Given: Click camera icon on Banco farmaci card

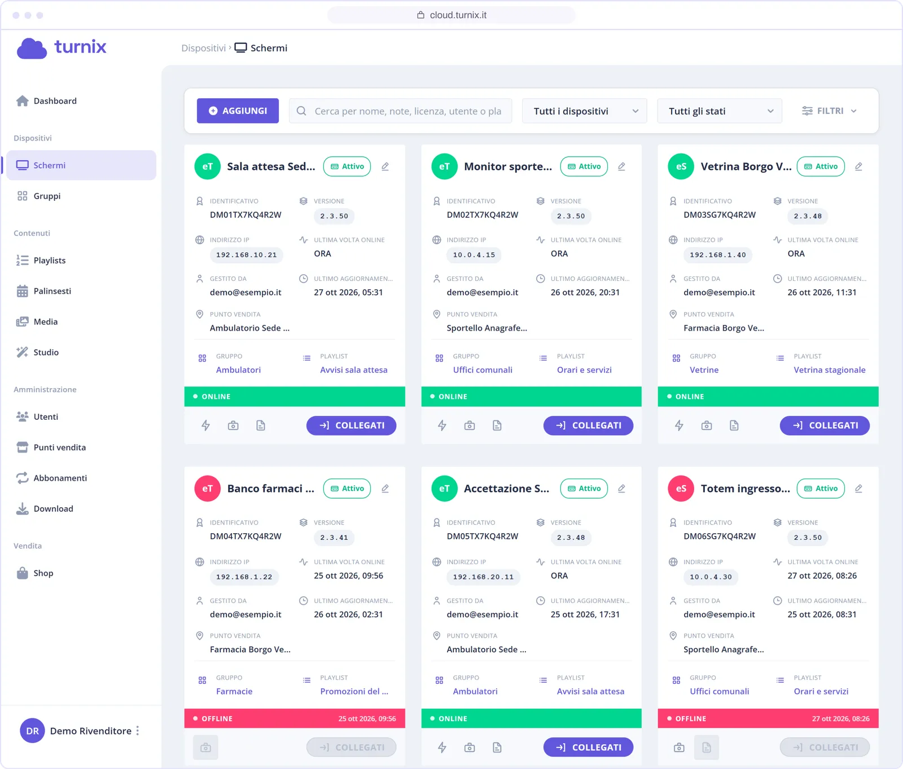Looking at the screenshot, I should (206, 748).
